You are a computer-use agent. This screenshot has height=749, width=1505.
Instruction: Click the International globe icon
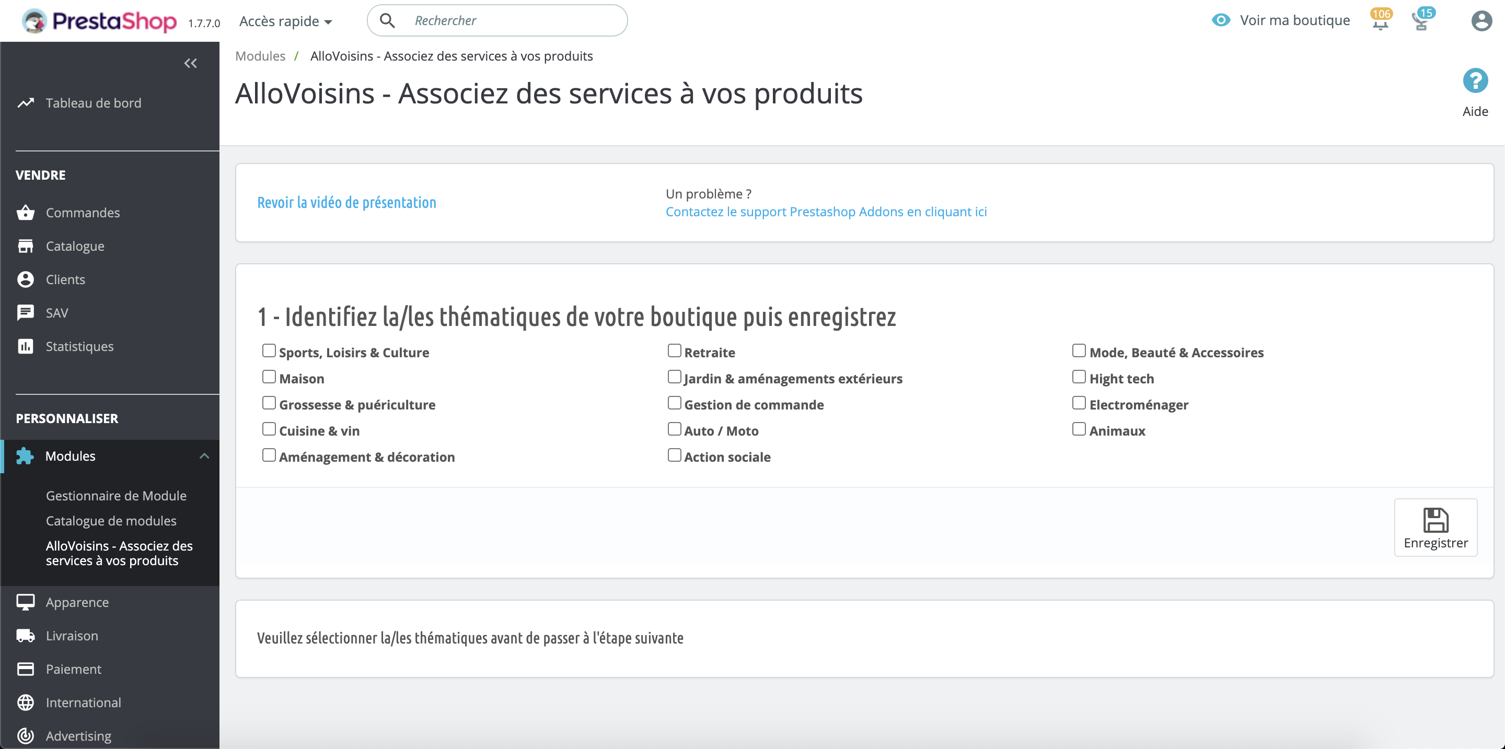pyautogui.click(x=25, y=703)
